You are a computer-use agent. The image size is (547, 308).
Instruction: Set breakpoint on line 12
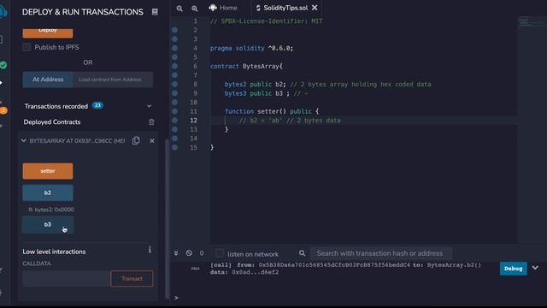click(174, 121)
